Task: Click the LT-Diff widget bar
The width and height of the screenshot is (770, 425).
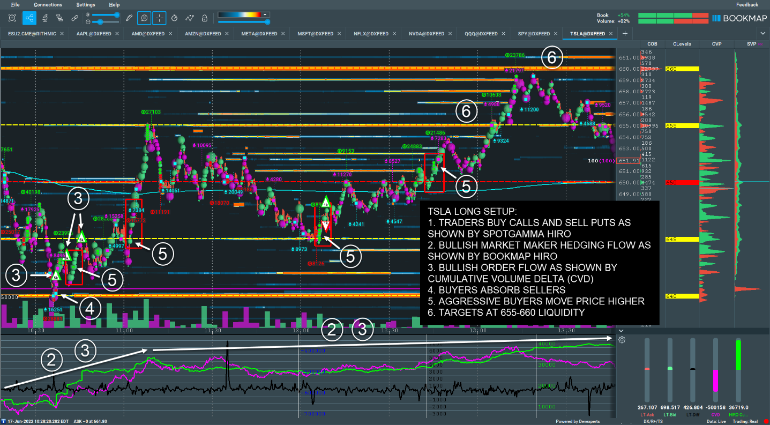Action: 692,369
